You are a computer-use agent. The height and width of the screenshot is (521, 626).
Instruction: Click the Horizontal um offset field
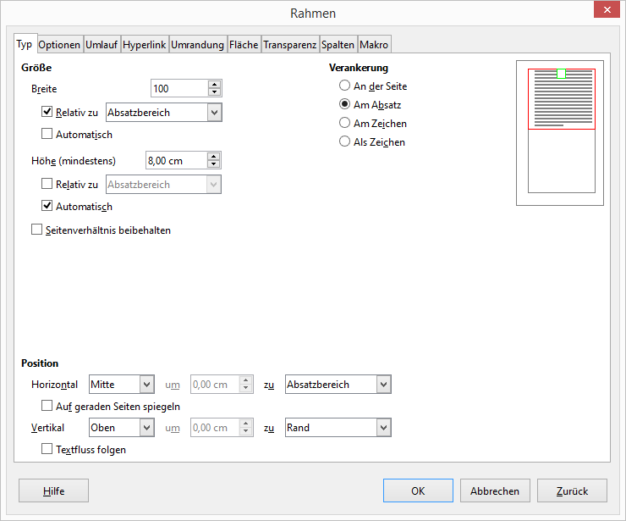coord(216,385)
